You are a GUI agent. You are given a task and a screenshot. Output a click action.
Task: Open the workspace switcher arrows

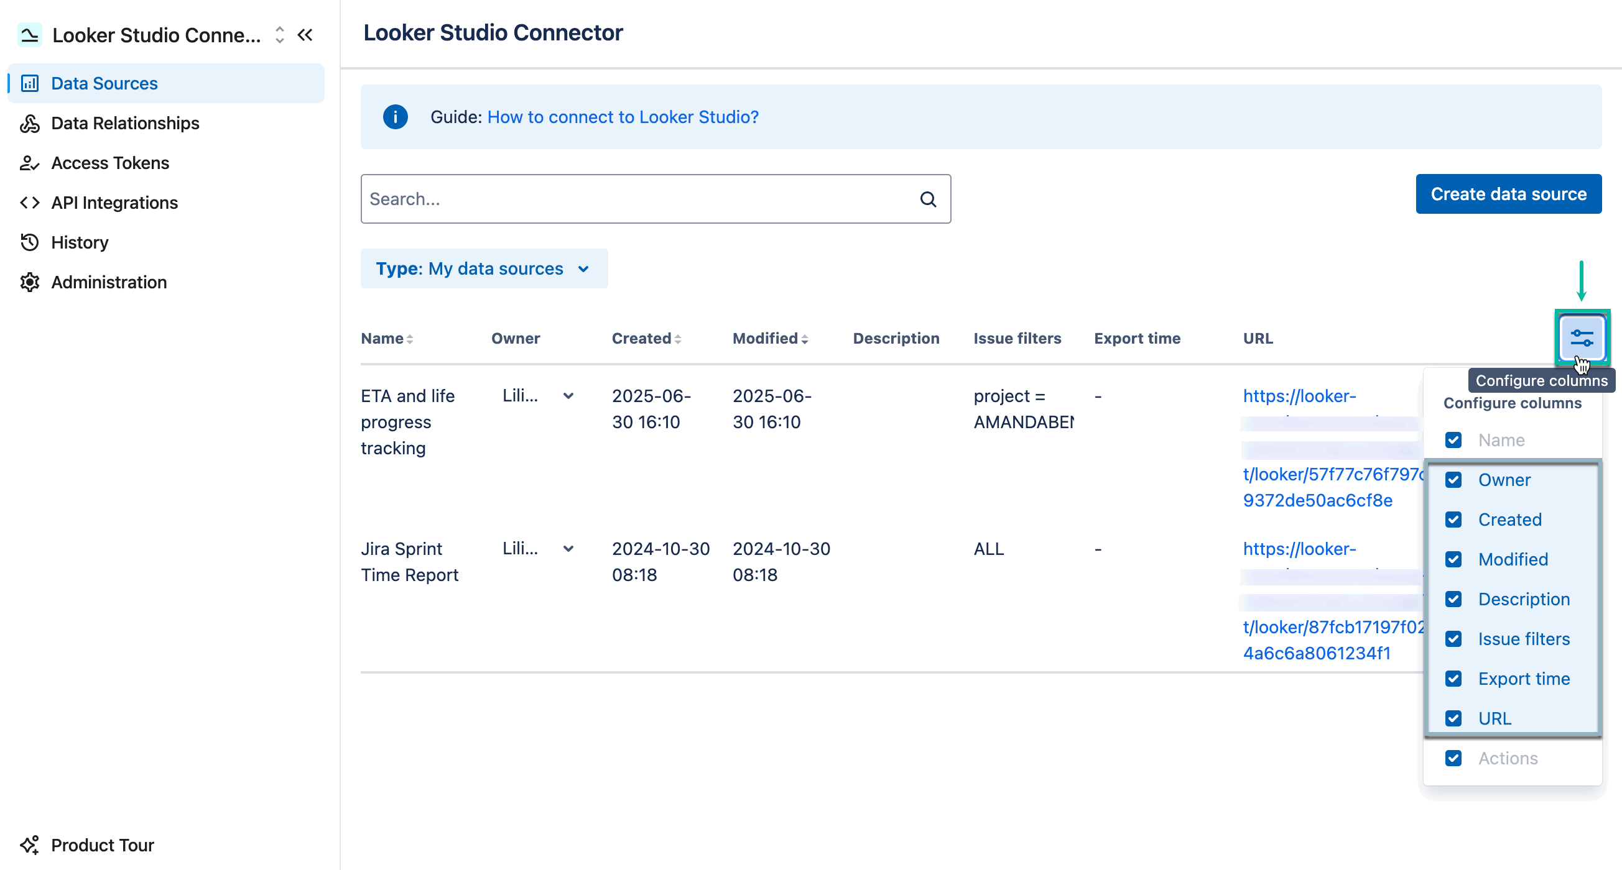point(279,35)
